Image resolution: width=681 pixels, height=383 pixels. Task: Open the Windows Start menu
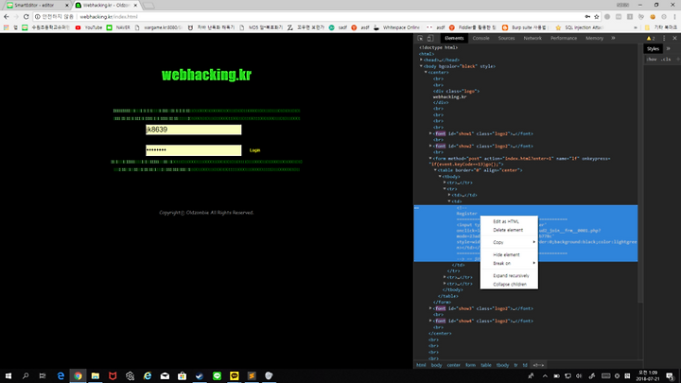(x=9, y=375)
